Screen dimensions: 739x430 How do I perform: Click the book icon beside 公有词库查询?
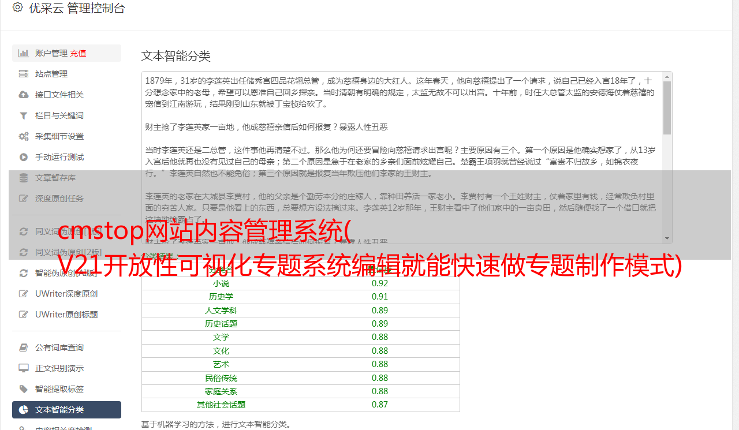[24, 347]
